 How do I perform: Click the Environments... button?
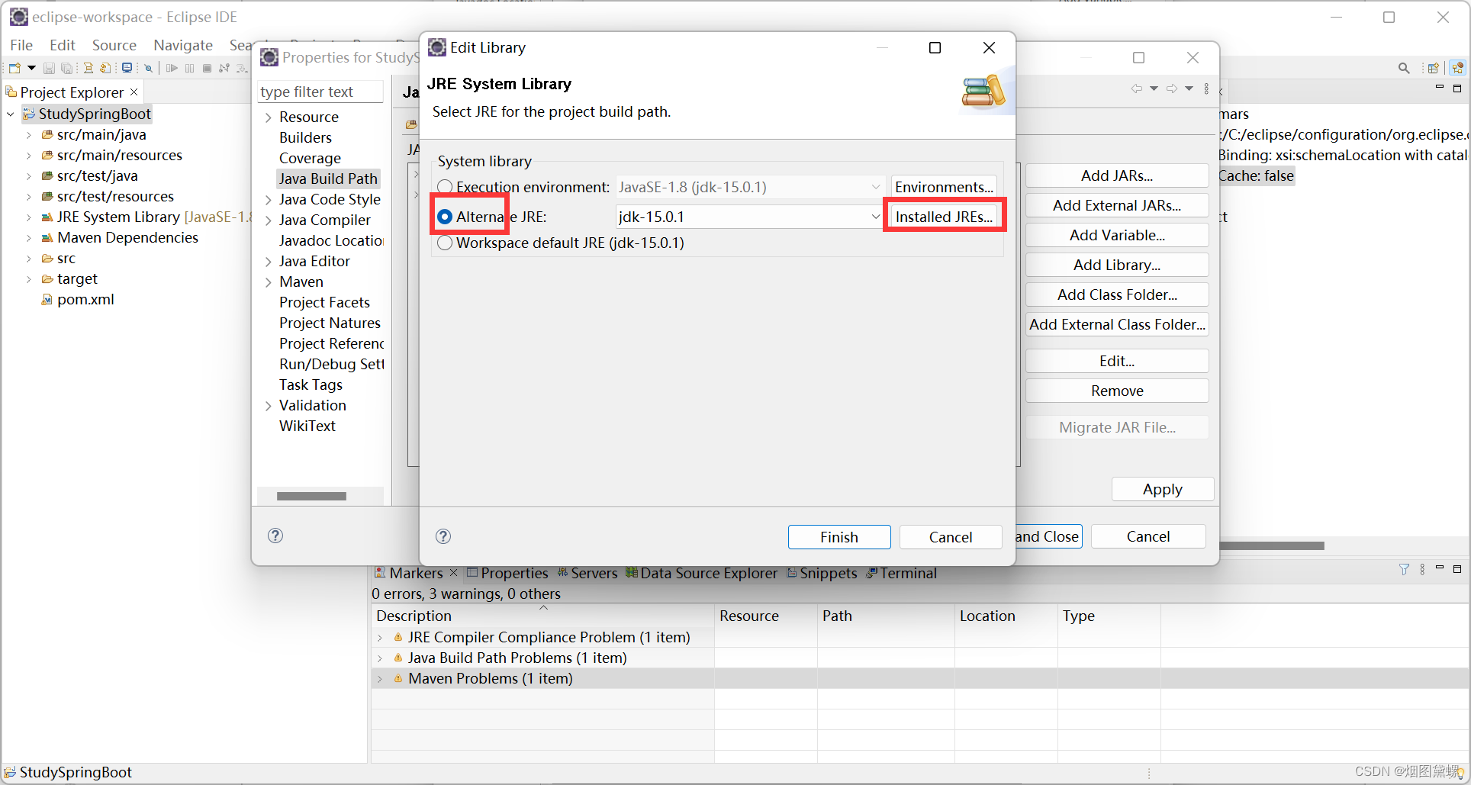(945, 187)
